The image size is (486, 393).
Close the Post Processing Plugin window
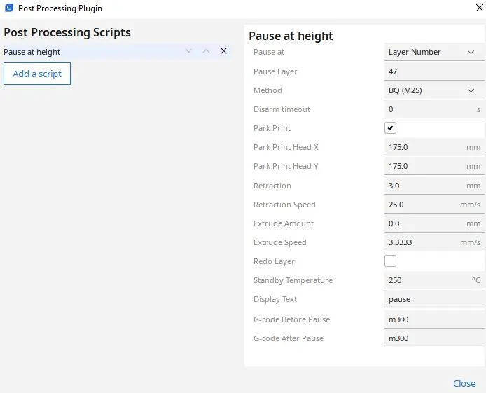(x=464, y=383)
